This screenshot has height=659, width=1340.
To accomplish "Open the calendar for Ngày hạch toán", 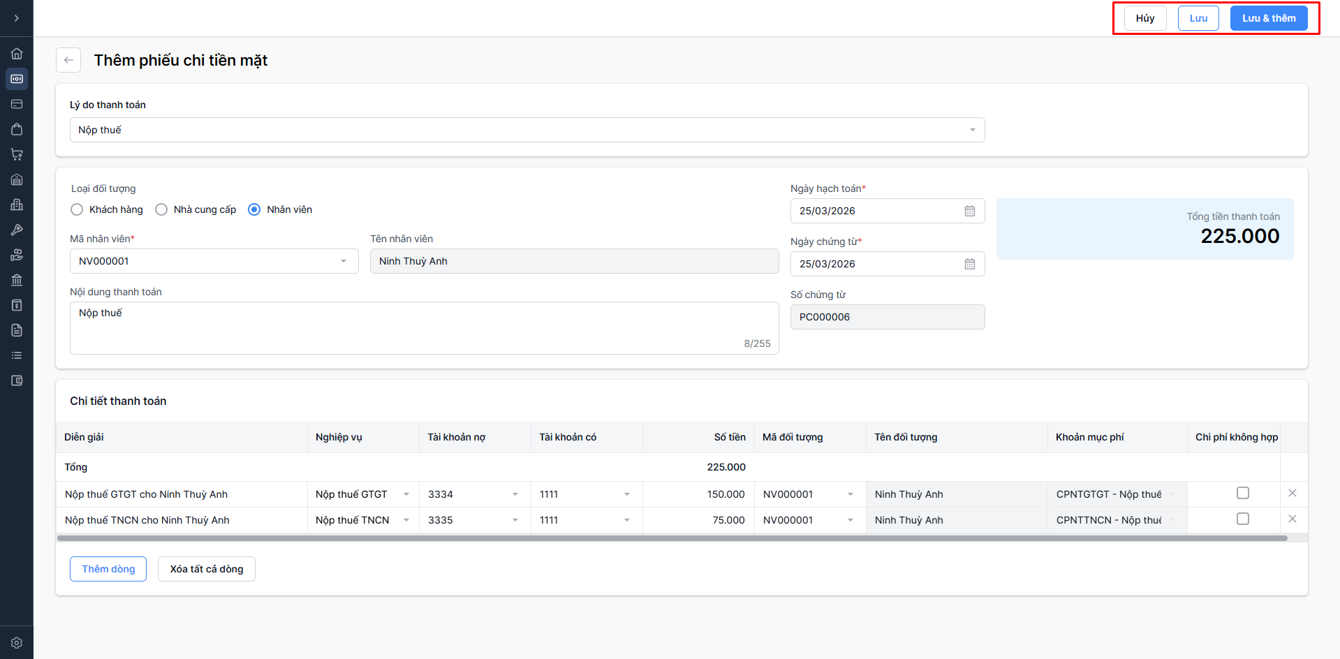I will [x=969, y=211].
